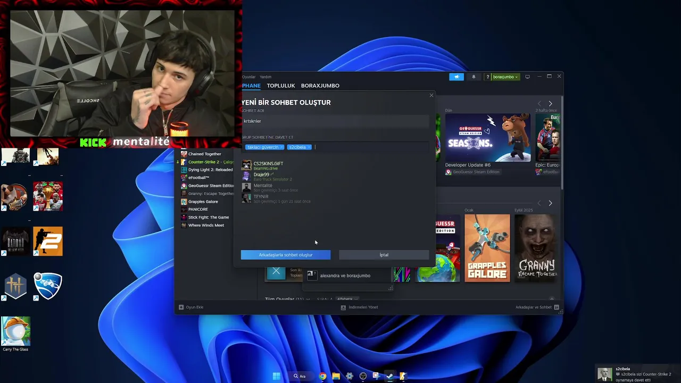The height and width of the screenshot is (383, 681).
Task: Open the Batman The Enemy Within shortcut
Action: pos(15,242)
